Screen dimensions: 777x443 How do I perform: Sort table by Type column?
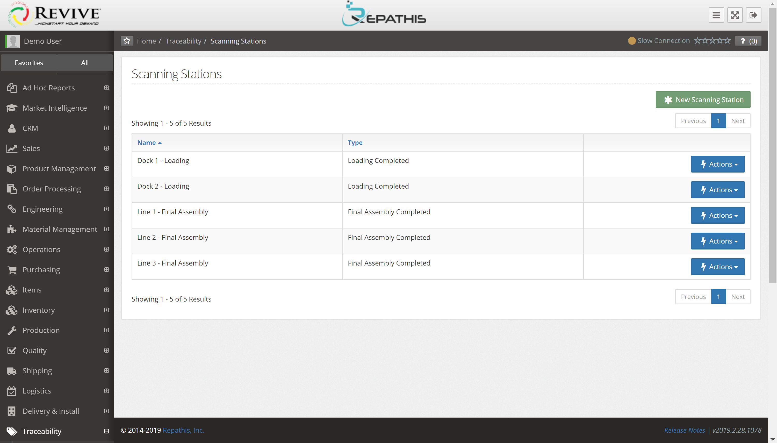(355, 142)
